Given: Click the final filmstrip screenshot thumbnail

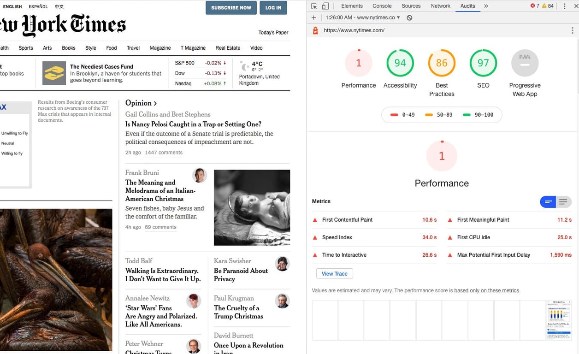Looking at the screenshot, I should pyautogui.click(x=559, y=321).
